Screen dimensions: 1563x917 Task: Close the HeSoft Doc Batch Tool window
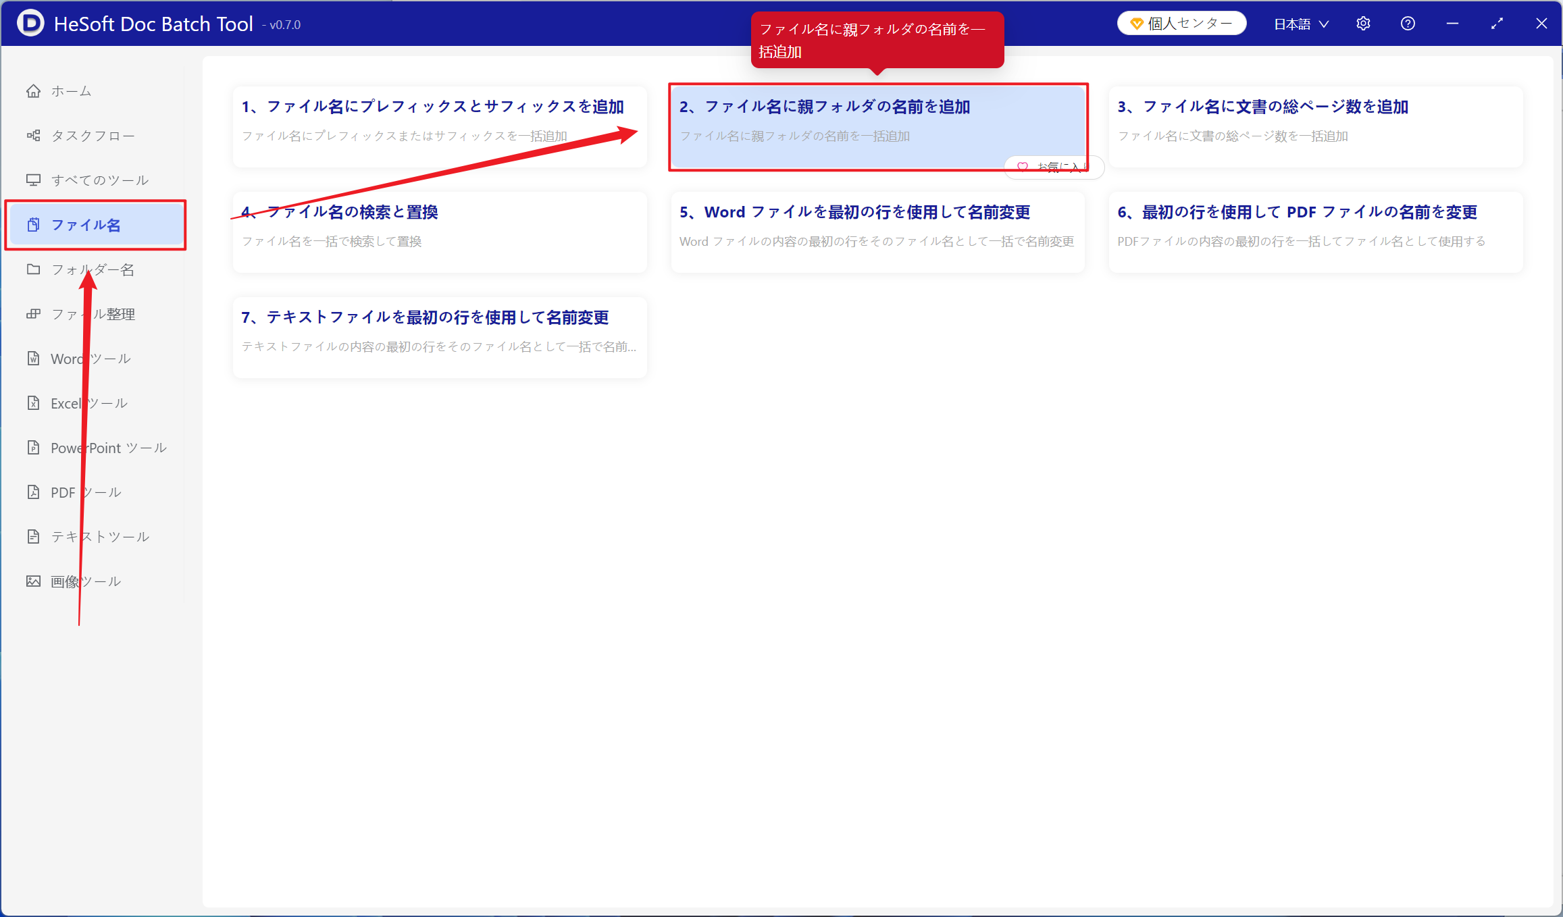click(1541, 24)
